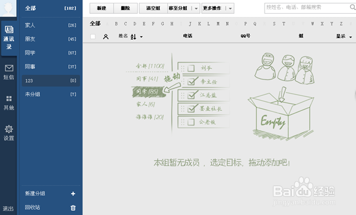The width and height of the screenshot is (356, 215).
Task: Open the 设置 settings gear
Action: tap(9, 133)
